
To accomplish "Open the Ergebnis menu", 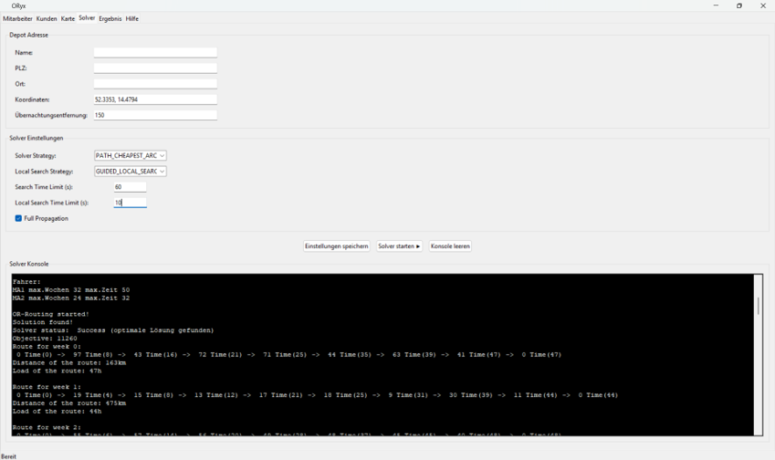I will coord(110,18).
